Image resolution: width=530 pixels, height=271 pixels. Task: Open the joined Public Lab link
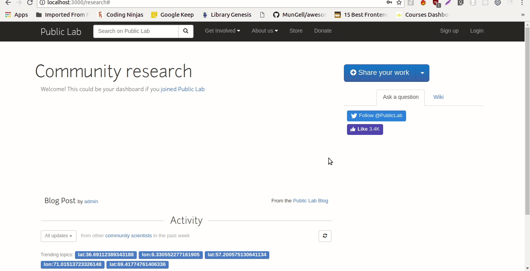pyautogui.click(x=183, y=89)
